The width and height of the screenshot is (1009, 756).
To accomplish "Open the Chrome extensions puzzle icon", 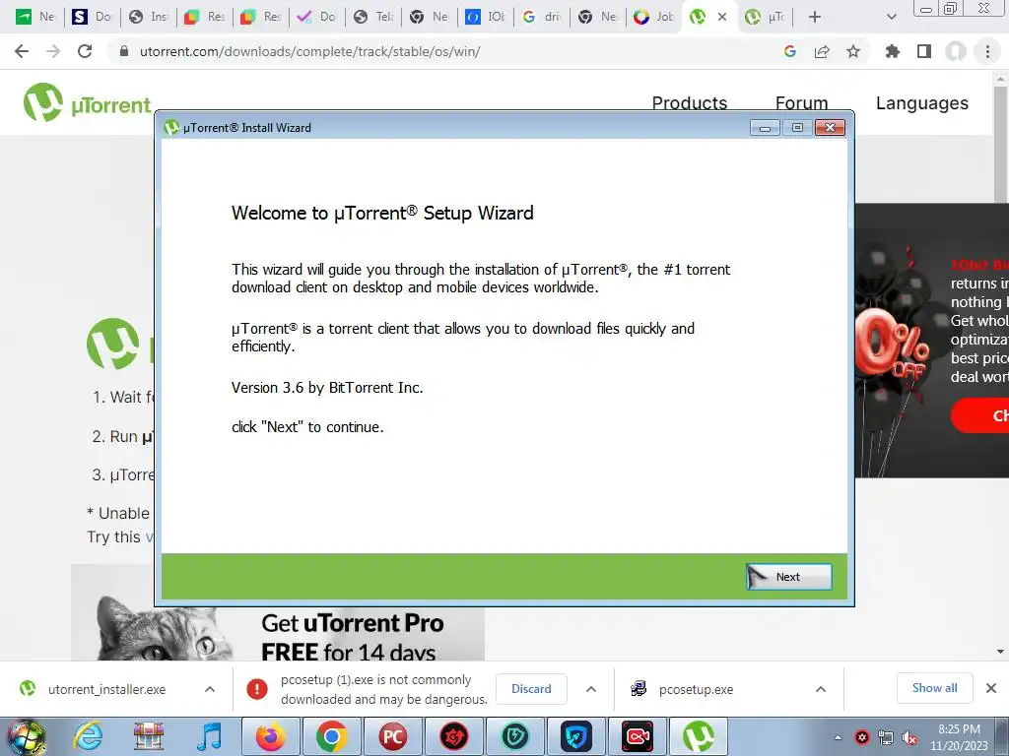I will pyautogui.click(x=893, y=51).
